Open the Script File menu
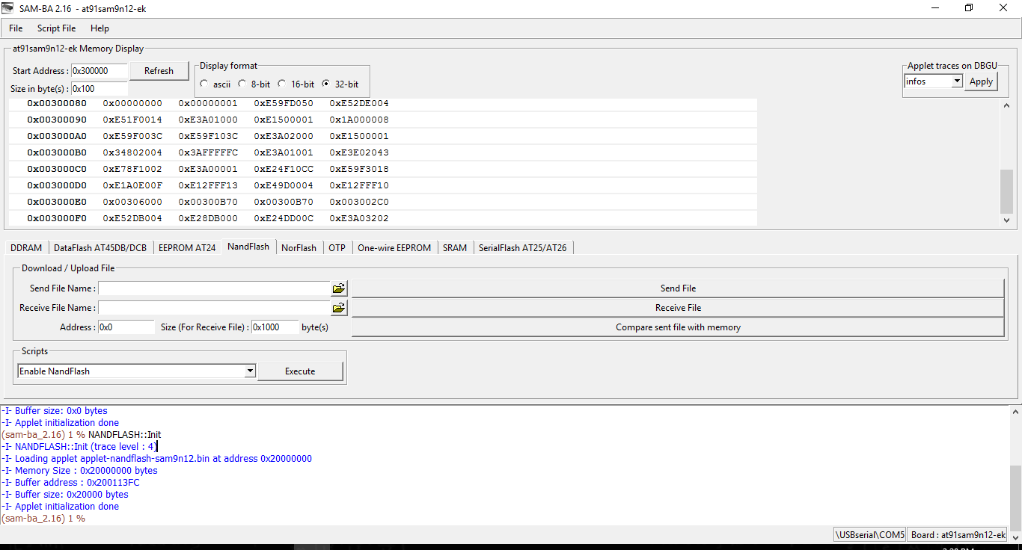This screenshot has width=1022, height=550. coord(56,28)
